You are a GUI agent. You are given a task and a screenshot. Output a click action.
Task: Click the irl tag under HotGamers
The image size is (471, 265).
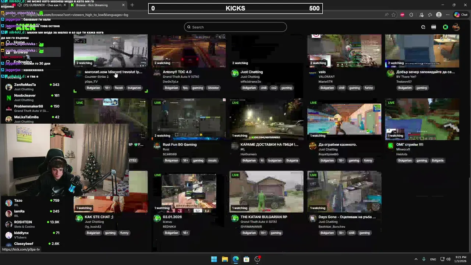tap(262, 160)
